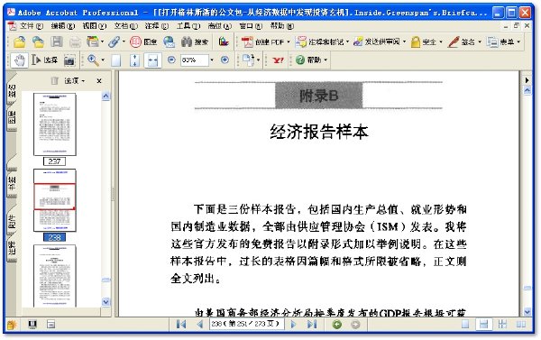Click the email globe icon
Image resolution: width=541 pixels, height=340 pixels.
pos(169,41)
